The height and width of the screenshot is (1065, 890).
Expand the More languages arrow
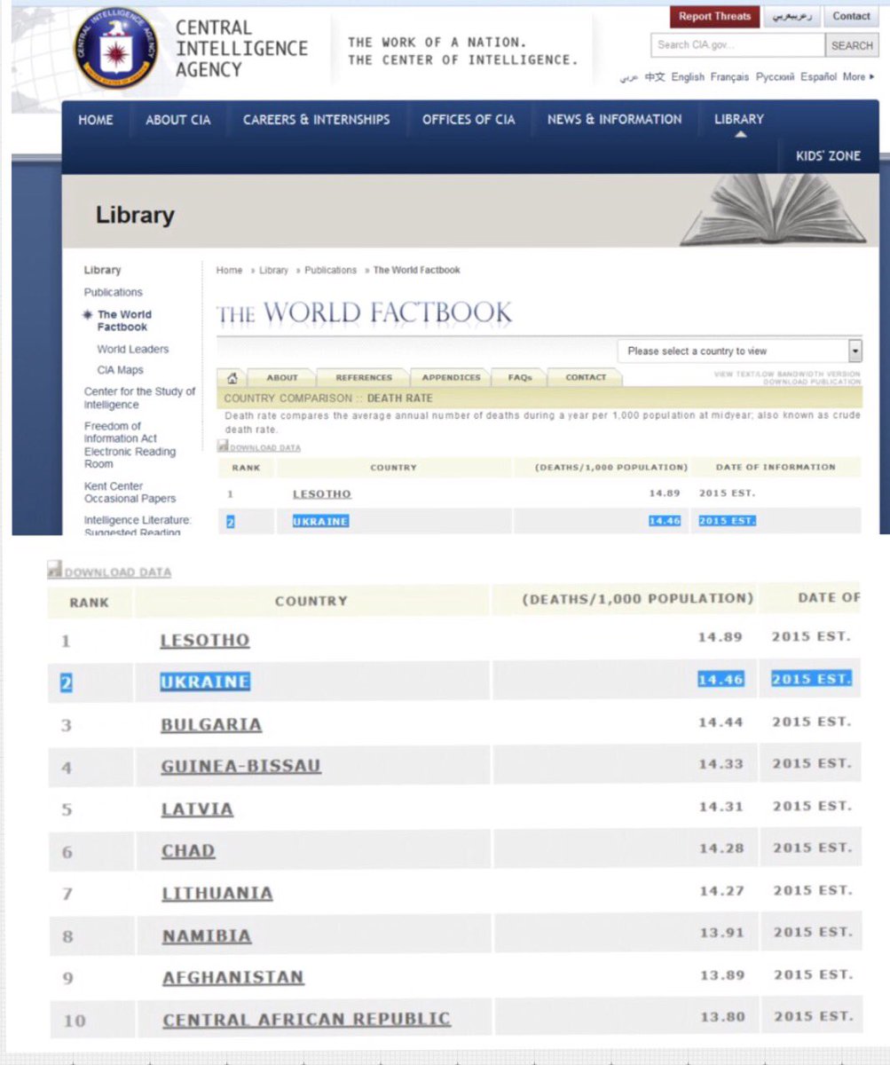point(871,77)
